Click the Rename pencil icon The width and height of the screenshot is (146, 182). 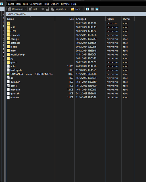pyautogui.click(x=47, y=9)
